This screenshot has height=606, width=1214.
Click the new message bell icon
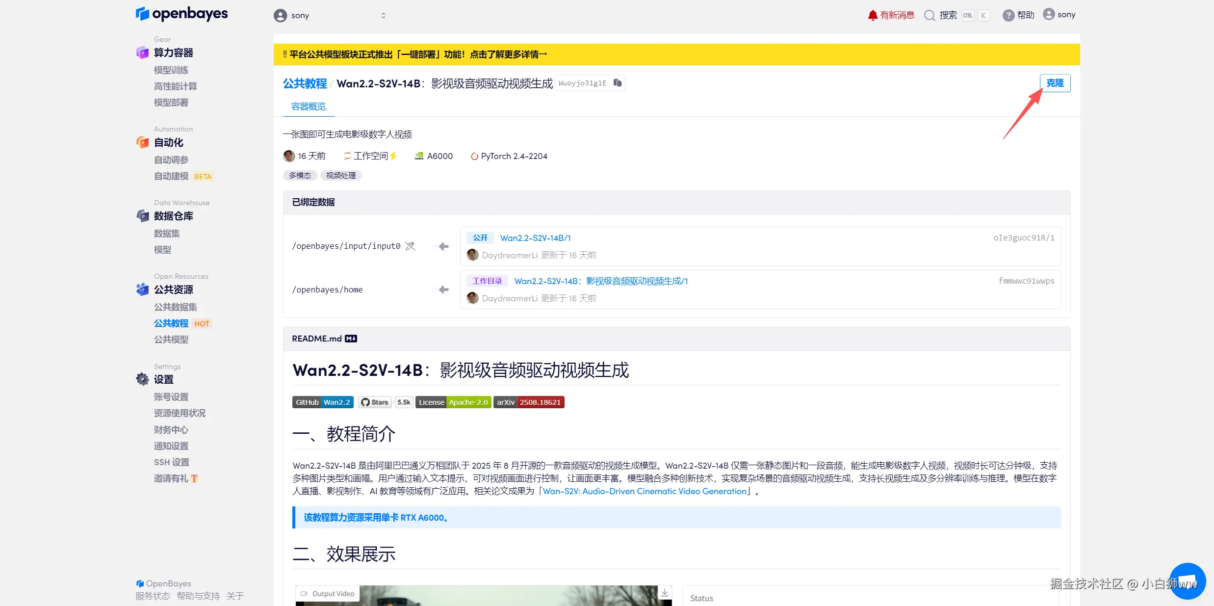tap(873, 15)
